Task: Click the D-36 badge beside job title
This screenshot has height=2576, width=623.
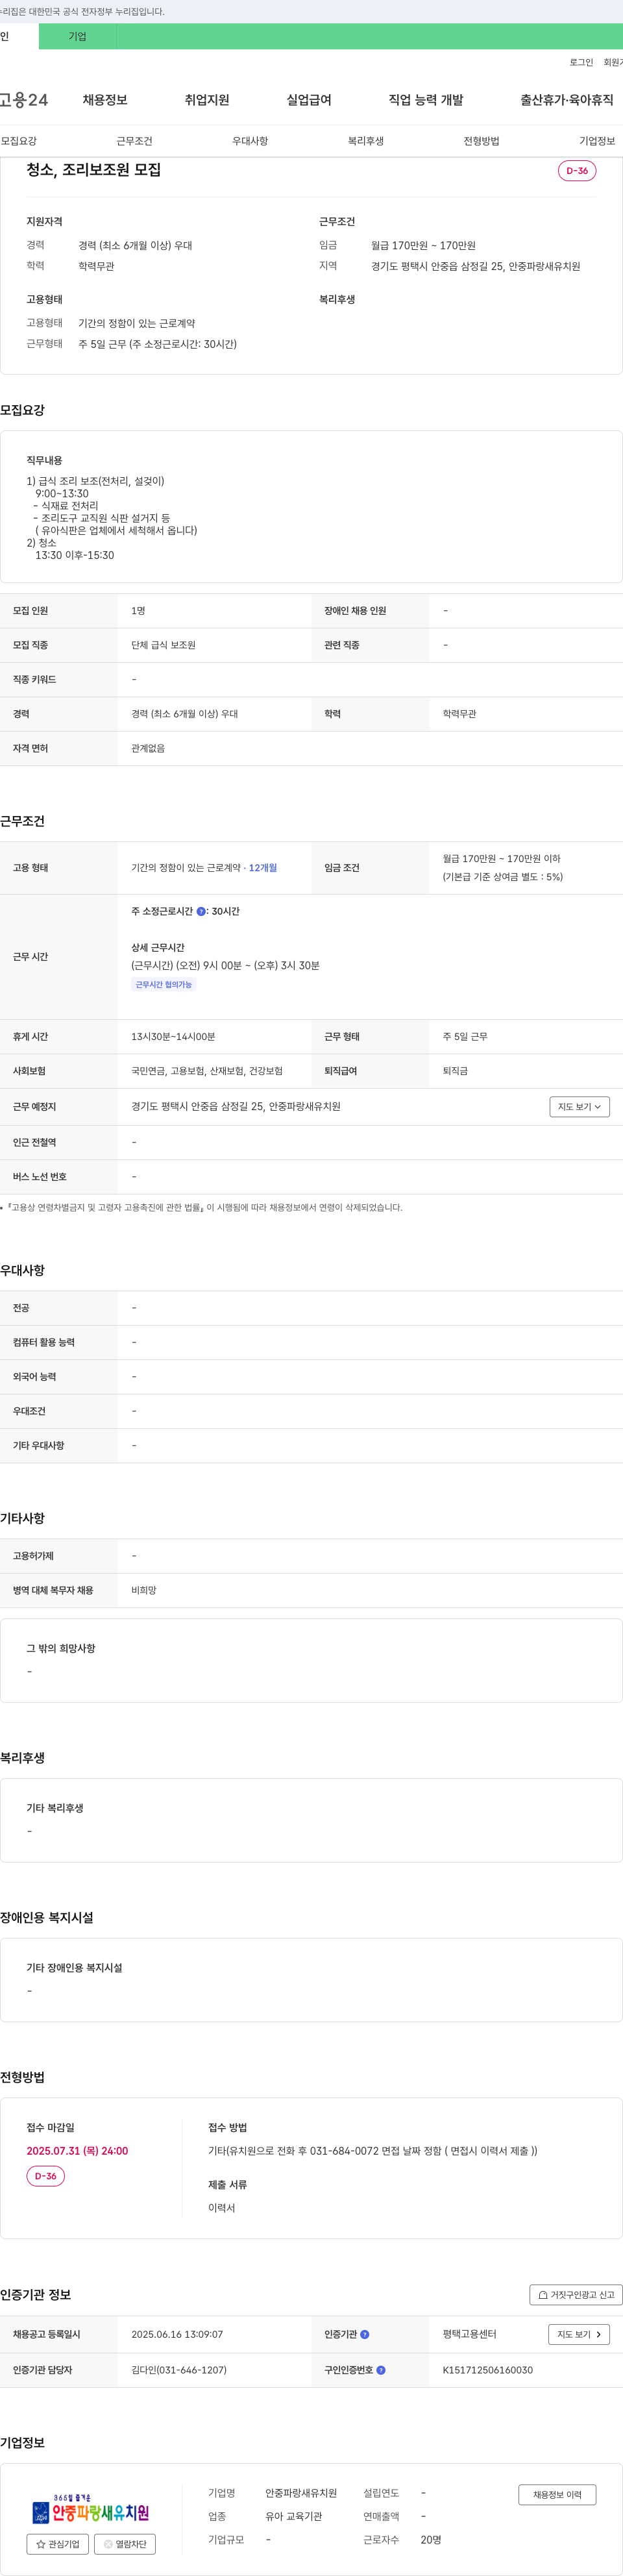Action: (577, 171)
